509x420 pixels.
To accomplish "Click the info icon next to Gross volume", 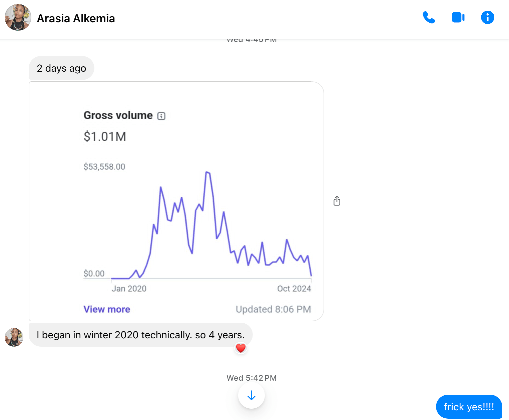I will 161,115.
